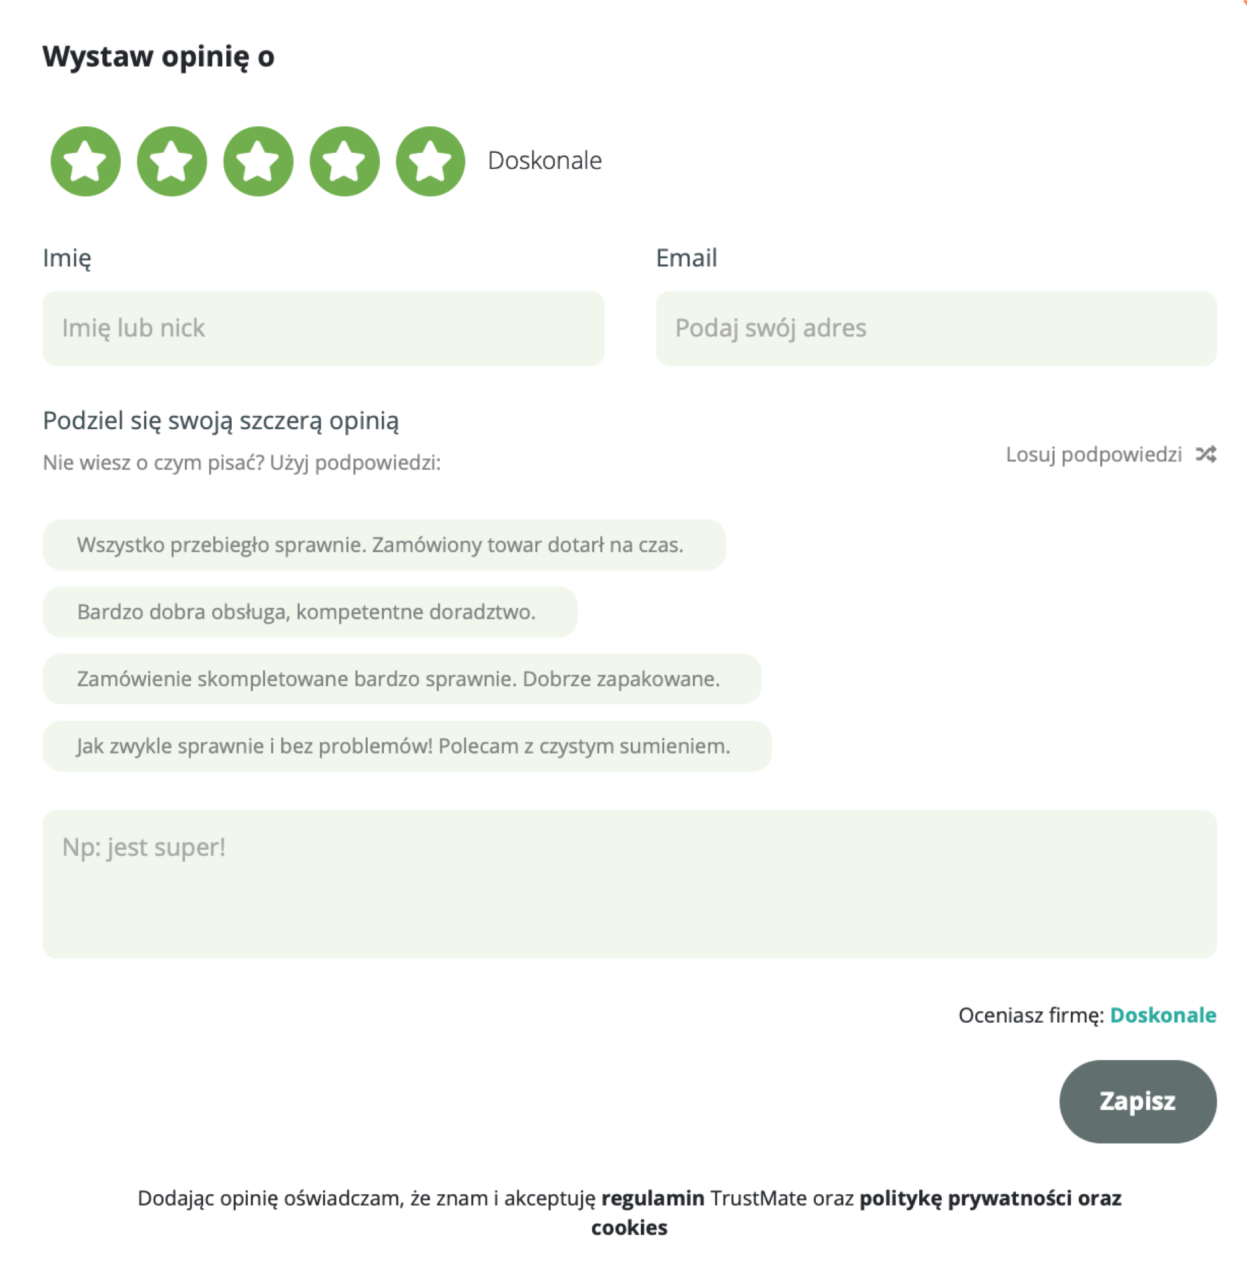Open the regulamin link
The image size is (1247, 1283).
pyautogui.click(x=652, y=1198)
